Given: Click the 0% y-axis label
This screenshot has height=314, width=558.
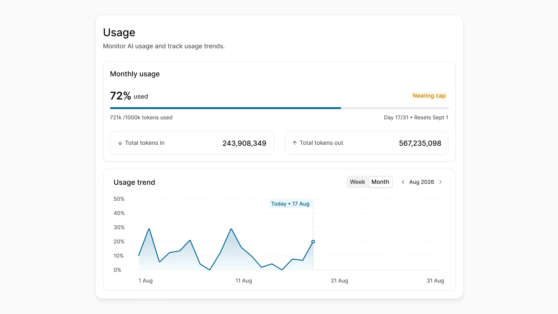Looking at the screenshot, I should click(117, 270).
